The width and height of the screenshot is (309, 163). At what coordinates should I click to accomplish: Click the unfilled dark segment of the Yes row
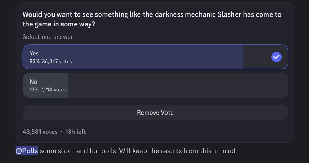[256, 57]
